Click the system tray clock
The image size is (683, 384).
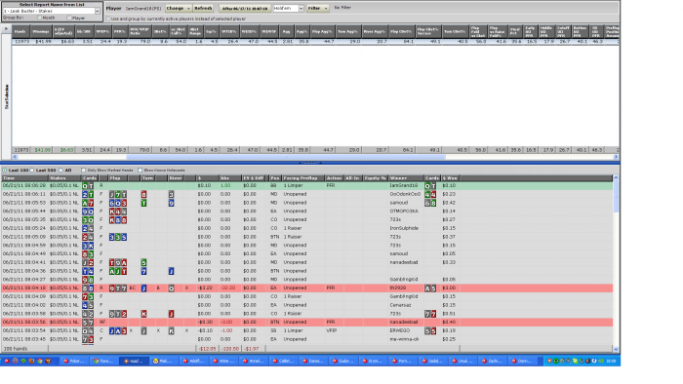pyautogui.click(x=611, y=361)
